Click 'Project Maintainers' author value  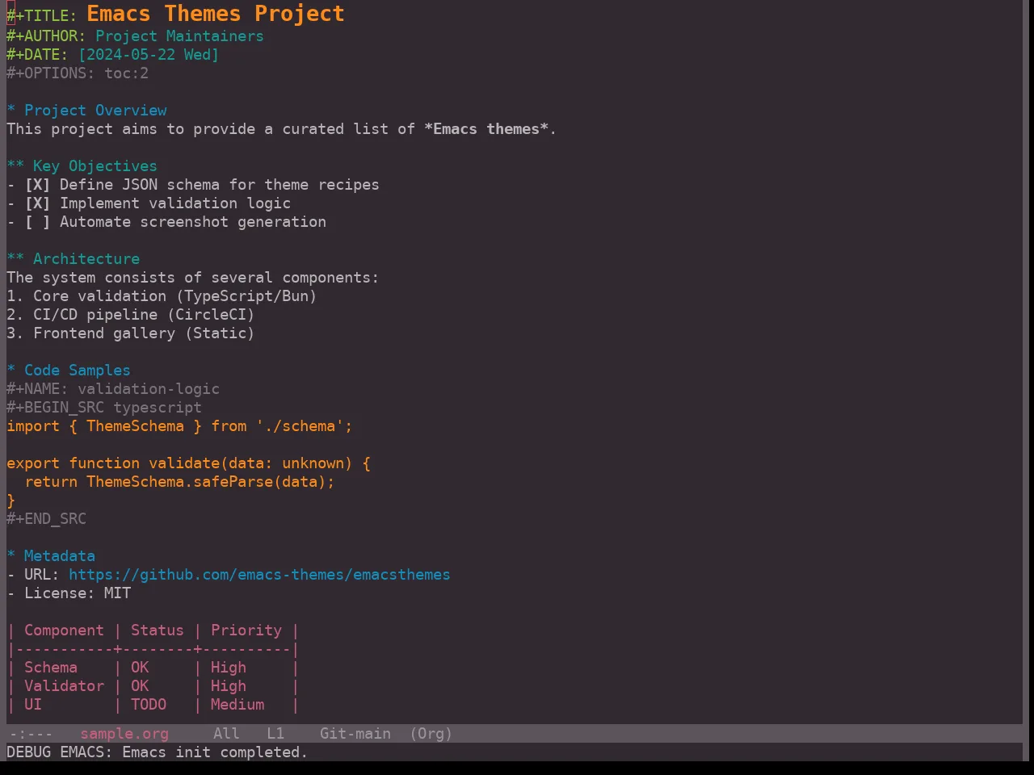[179, 36]
